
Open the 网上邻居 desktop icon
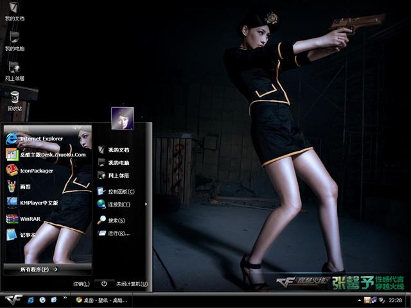click(x=13, y=70)
